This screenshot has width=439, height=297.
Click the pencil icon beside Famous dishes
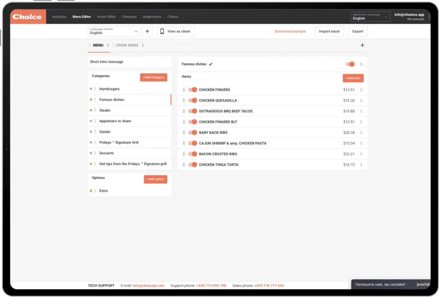[x=211, y=64]
